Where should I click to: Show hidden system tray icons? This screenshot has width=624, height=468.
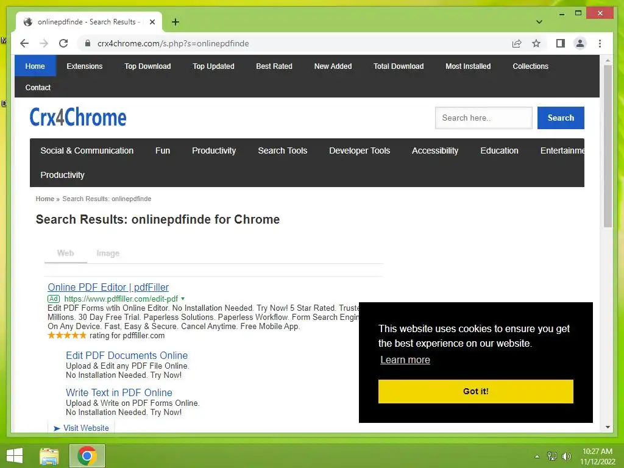(x=537, y=456)
